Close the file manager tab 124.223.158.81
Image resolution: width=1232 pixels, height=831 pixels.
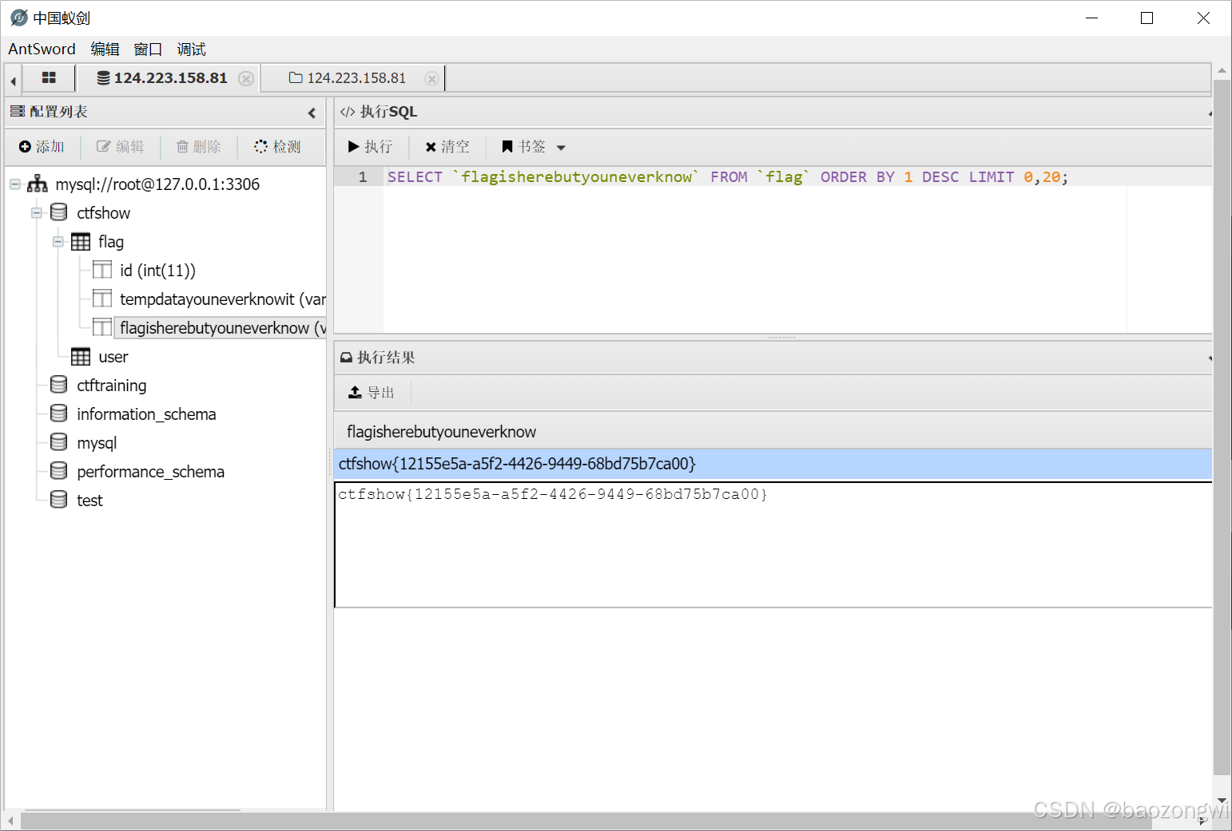coord(431,78)
